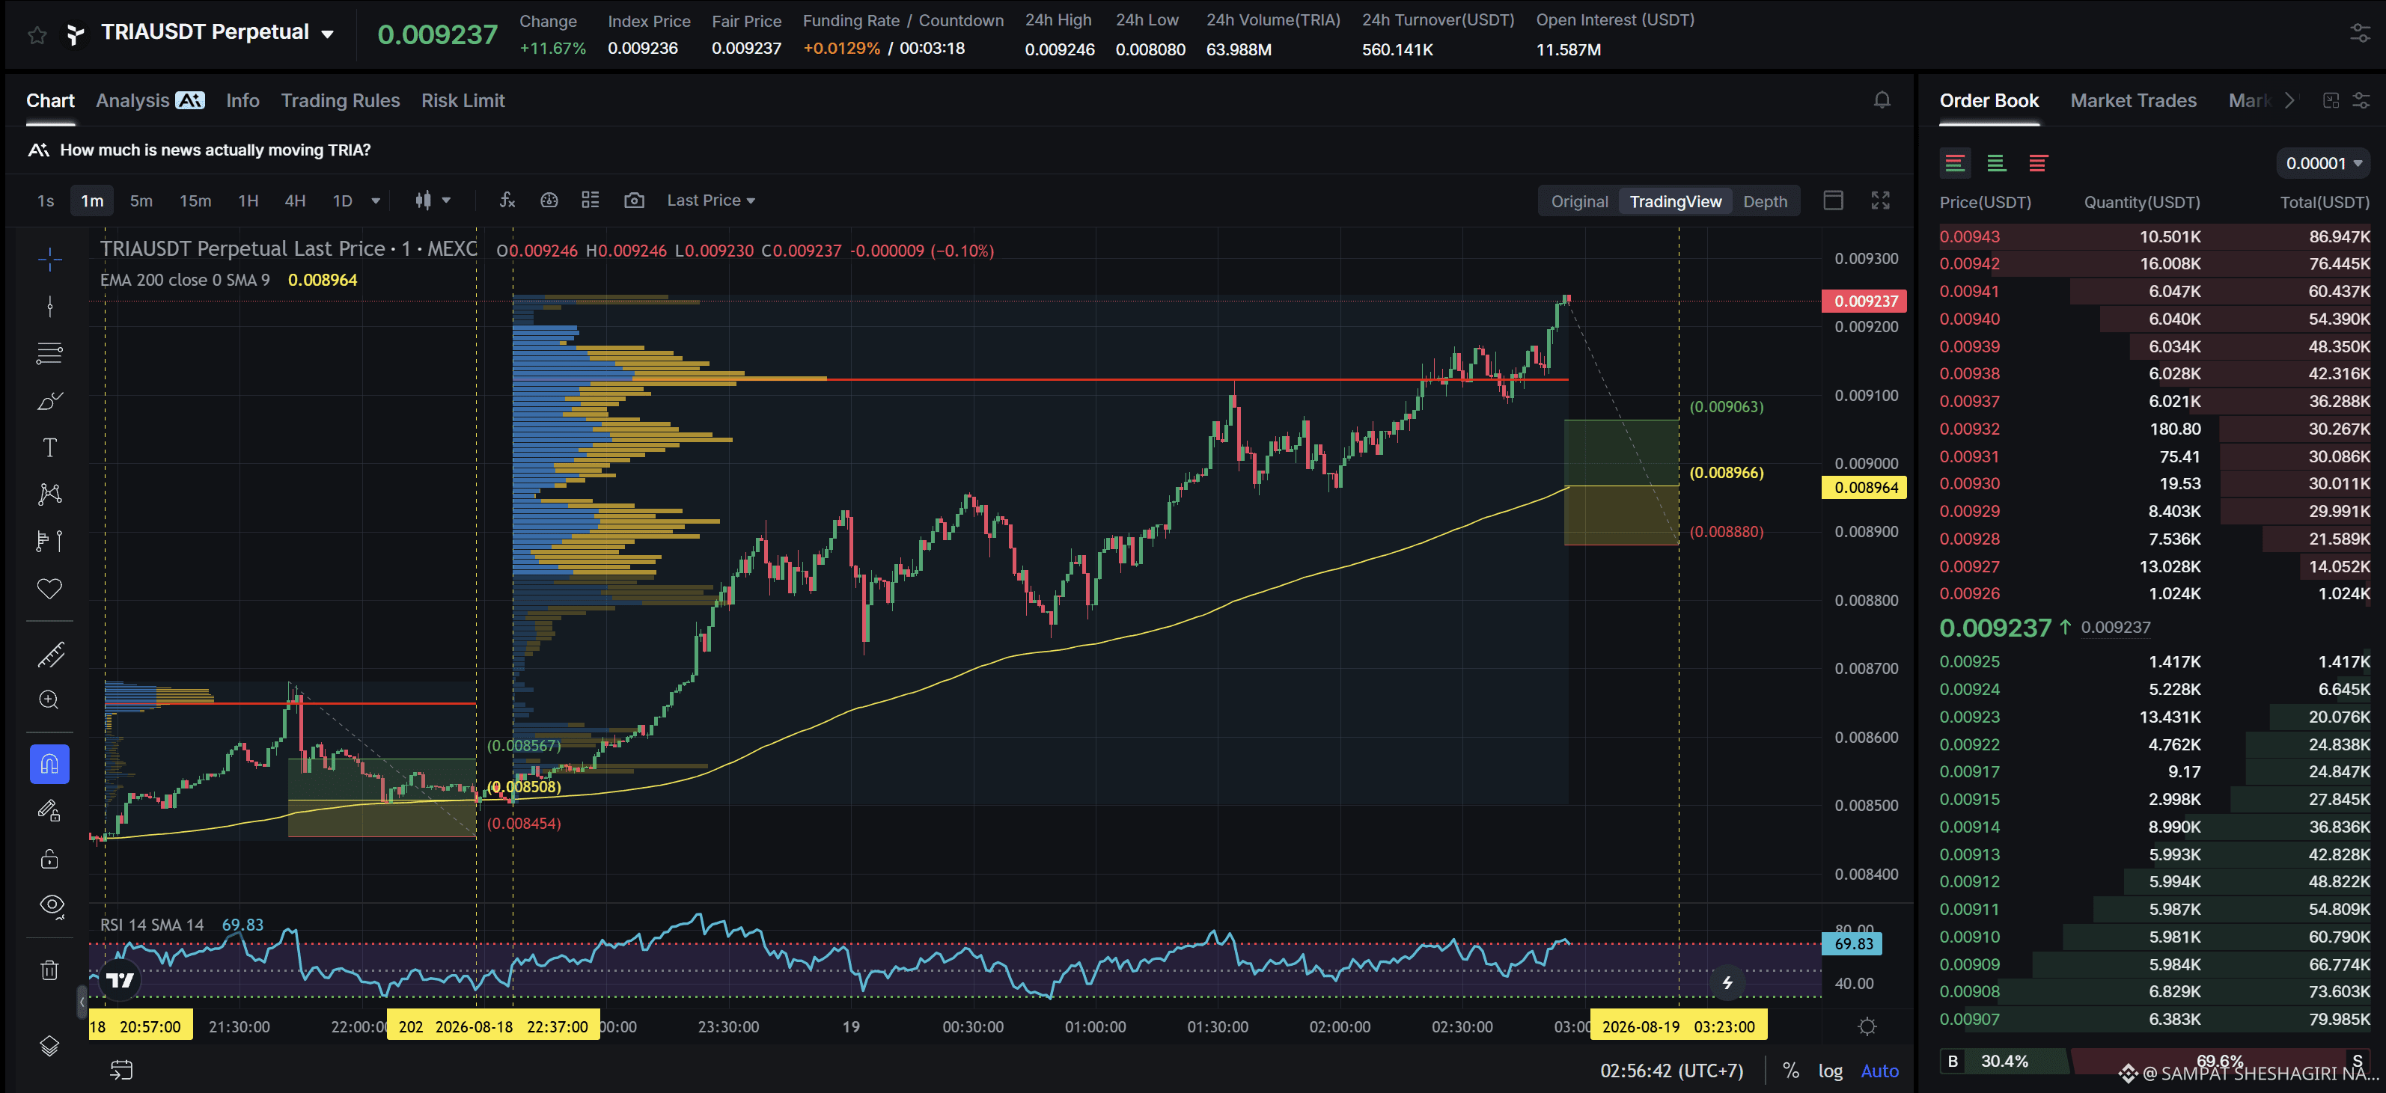
Task: Select the Text annotation tool
Action: 50,448
